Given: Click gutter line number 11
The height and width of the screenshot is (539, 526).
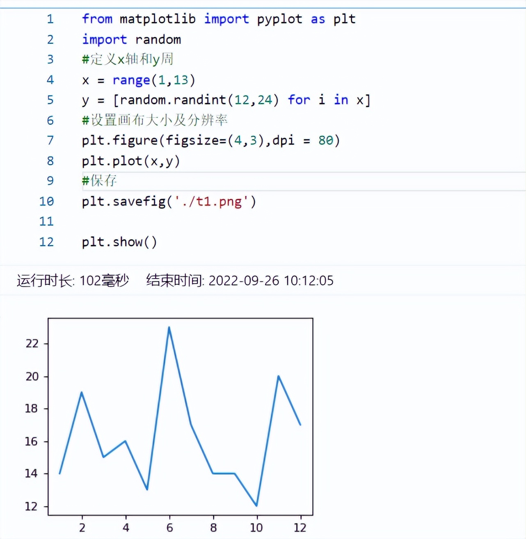Looking at the screenshot, I should pos(46,222).
